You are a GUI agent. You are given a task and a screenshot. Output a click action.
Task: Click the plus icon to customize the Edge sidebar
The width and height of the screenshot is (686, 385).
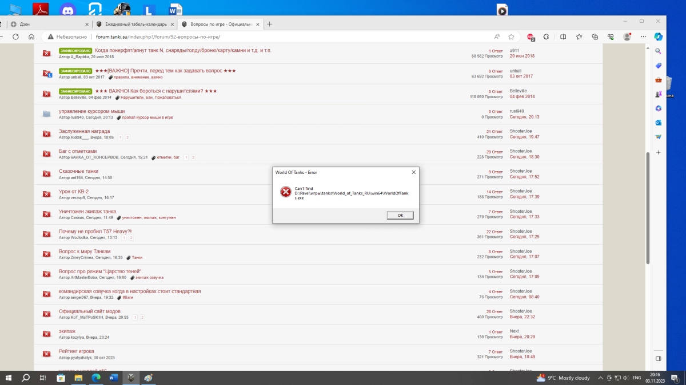coord(659,152)
